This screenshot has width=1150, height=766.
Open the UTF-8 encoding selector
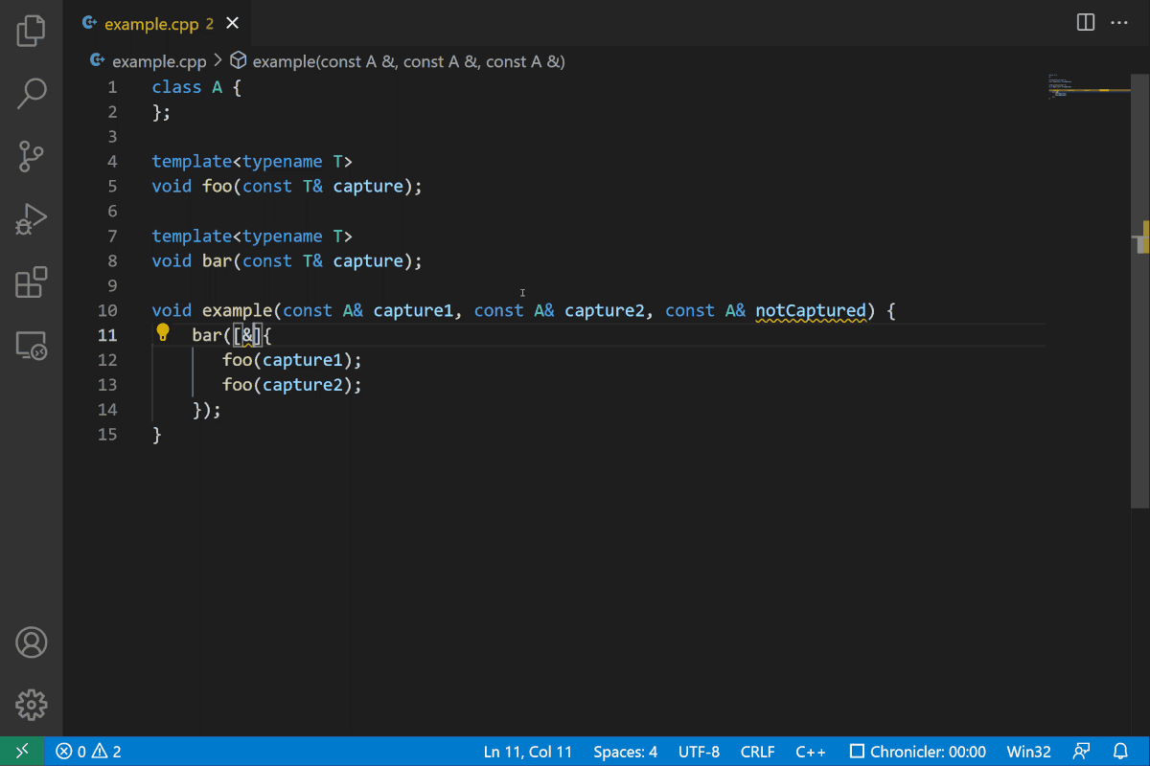tap(699, 752)
